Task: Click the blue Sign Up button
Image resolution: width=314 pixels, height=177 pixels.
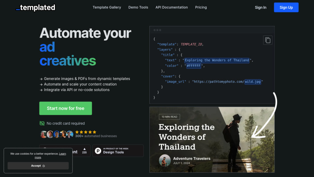Action: coord(286,7)
